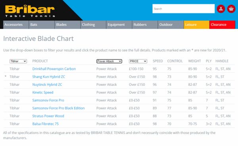Click ply 3+2 in Balsa Fibretec row
Viewport: 238px width, 146px height.
coord(209,124)
